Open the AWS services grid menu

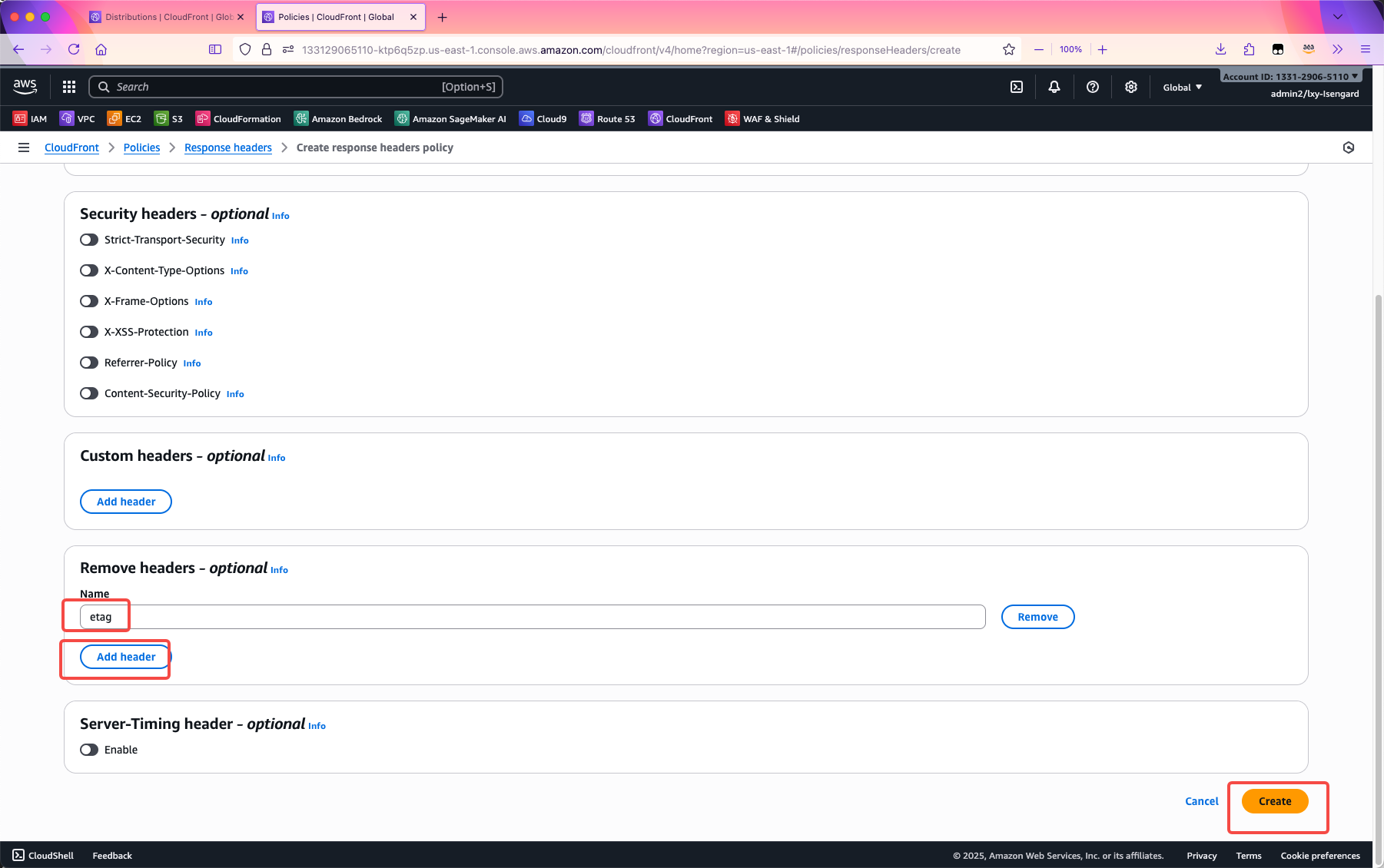click(x=69, y=87)
